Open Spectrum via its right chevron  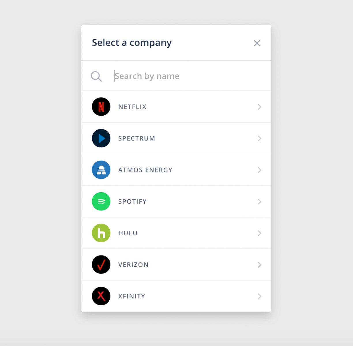(260, 138)
